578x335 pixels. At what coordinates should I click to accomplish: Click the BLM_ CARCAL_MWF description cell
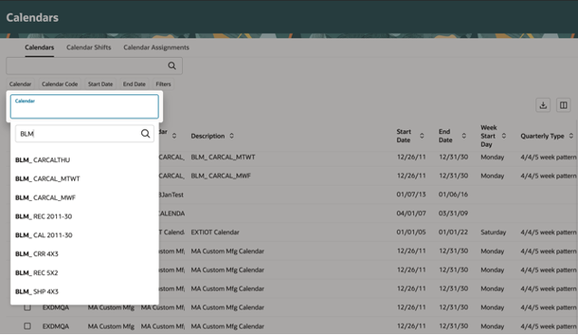(x=221, y=176)
